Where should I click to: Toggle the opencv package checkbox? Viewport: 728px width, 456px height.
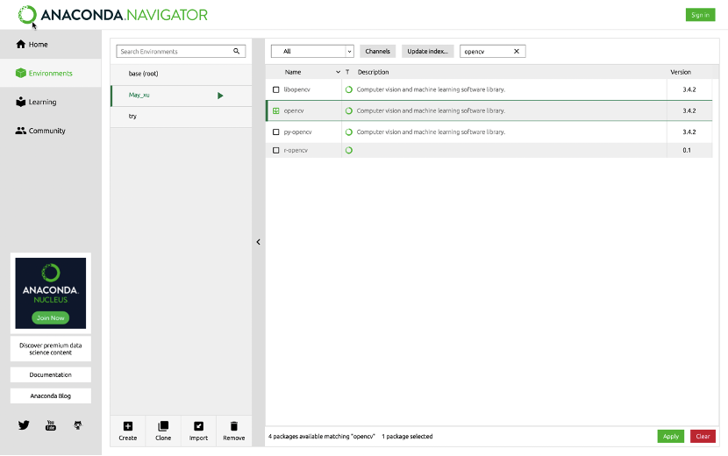275,111
